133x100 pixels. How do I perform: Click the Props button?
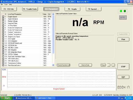pos(103,65)
